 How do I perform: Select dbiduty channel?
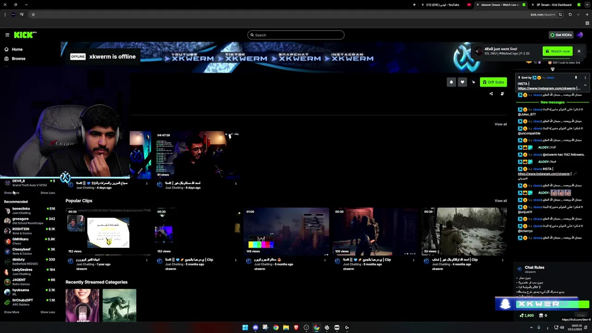pyautogui.click(x=30, y=261)
